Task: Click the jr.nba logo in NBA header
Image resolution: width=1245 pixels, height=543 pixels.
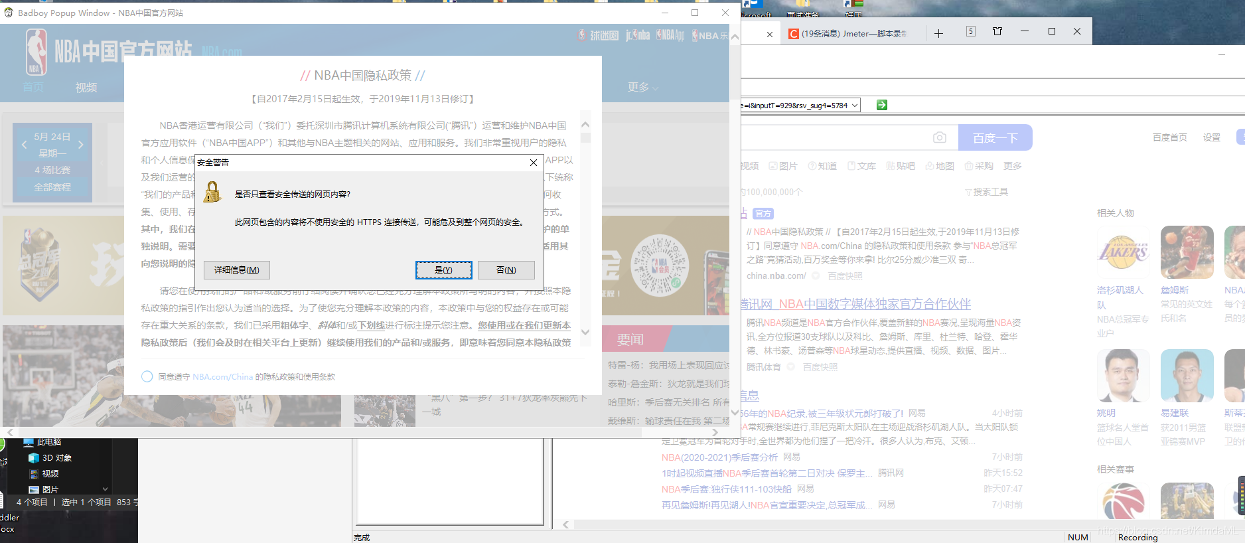Action: click(638, 35)
